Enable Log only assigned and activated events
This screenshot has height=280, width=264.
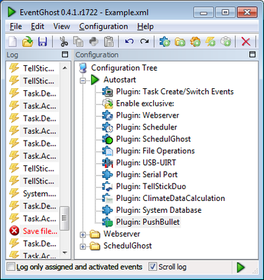pos(11,267)
